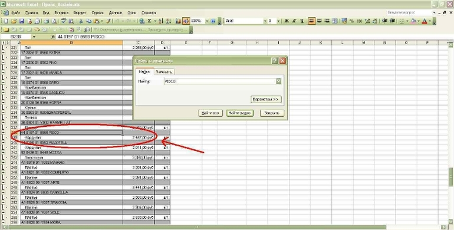Click the Cut scissors icon

[81, 21]
